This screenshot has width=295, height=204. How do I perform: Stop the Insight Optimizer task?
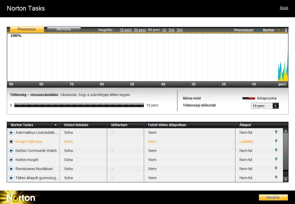[11, 141]
